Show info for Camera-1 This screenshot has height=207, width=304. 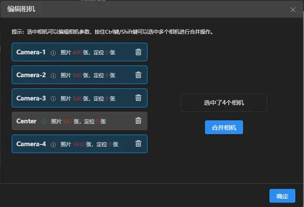click(54, 53)
